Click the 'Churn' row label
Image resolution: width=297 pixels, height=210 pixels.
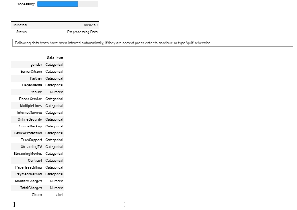(x=37, y=195)
